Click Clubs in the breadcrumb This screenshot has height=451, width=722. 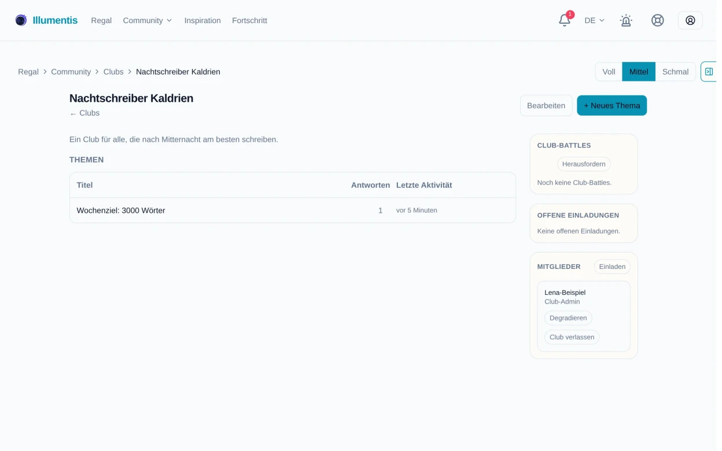point(113,72)
